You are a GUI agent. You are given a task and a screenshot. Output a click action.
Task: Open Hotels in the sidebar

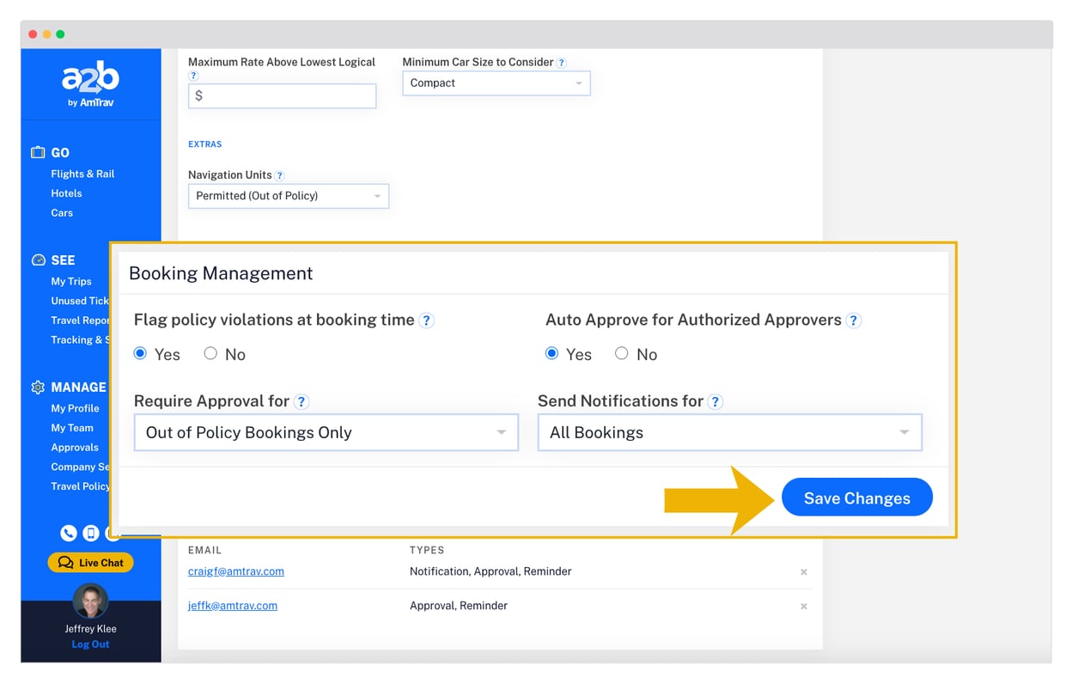pos(66,192)
